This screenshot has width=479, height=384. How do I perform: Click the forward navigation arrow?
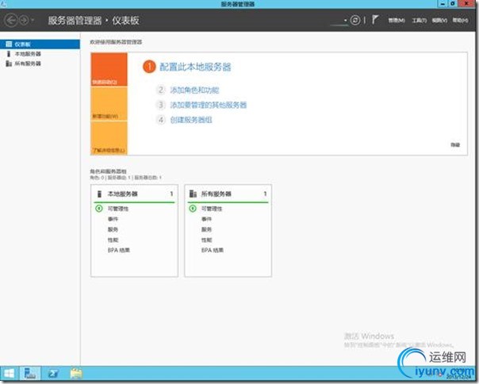click(24, 21)
